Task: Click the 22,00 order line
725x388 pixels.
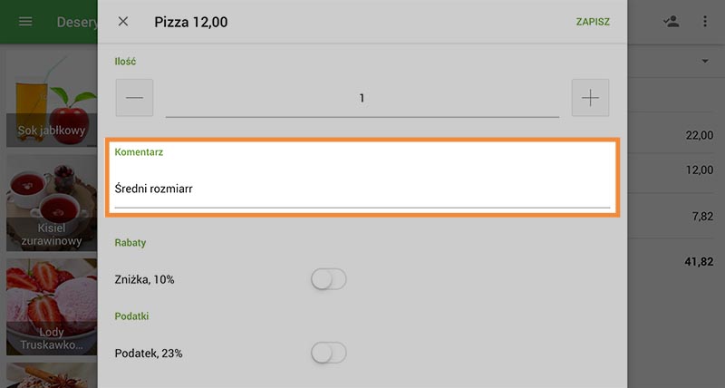Action: 675,135
